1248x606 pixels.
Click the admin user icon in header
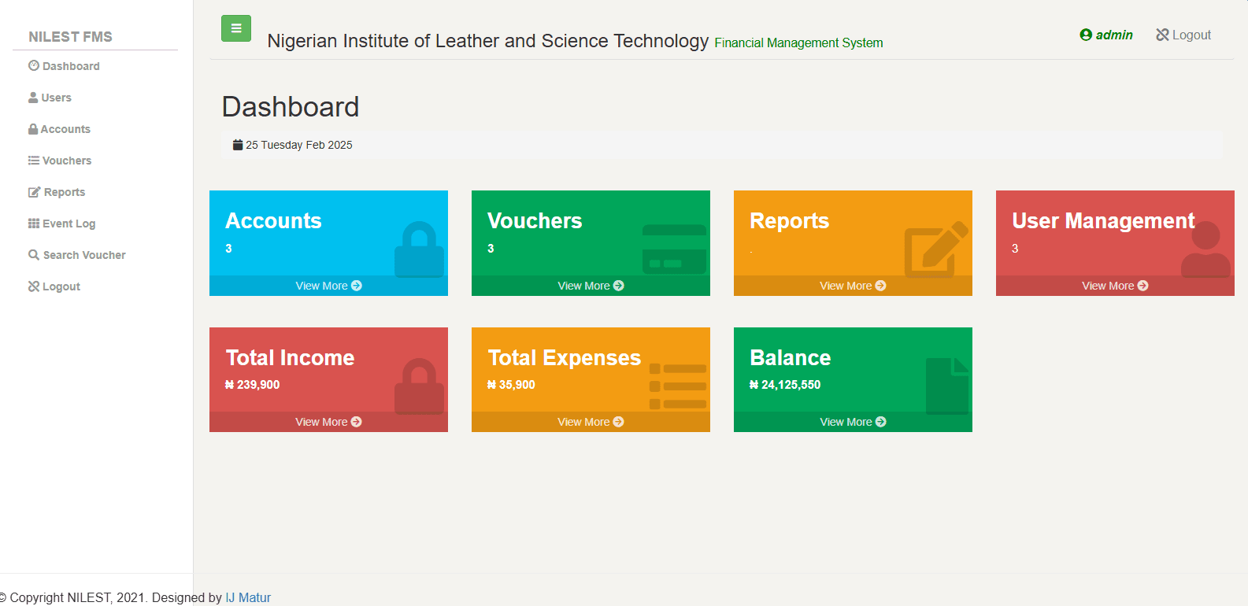point(1086,35)
